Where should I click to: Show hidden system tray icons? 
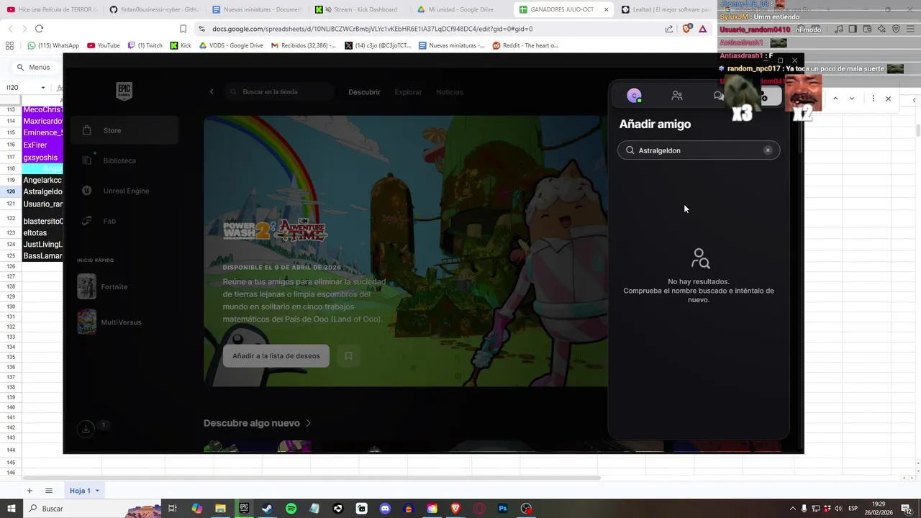click(792, 509)
